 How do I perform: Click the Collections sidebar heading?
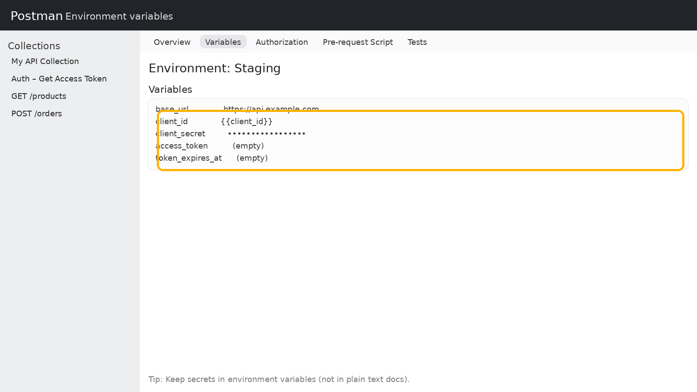point(34,46)
